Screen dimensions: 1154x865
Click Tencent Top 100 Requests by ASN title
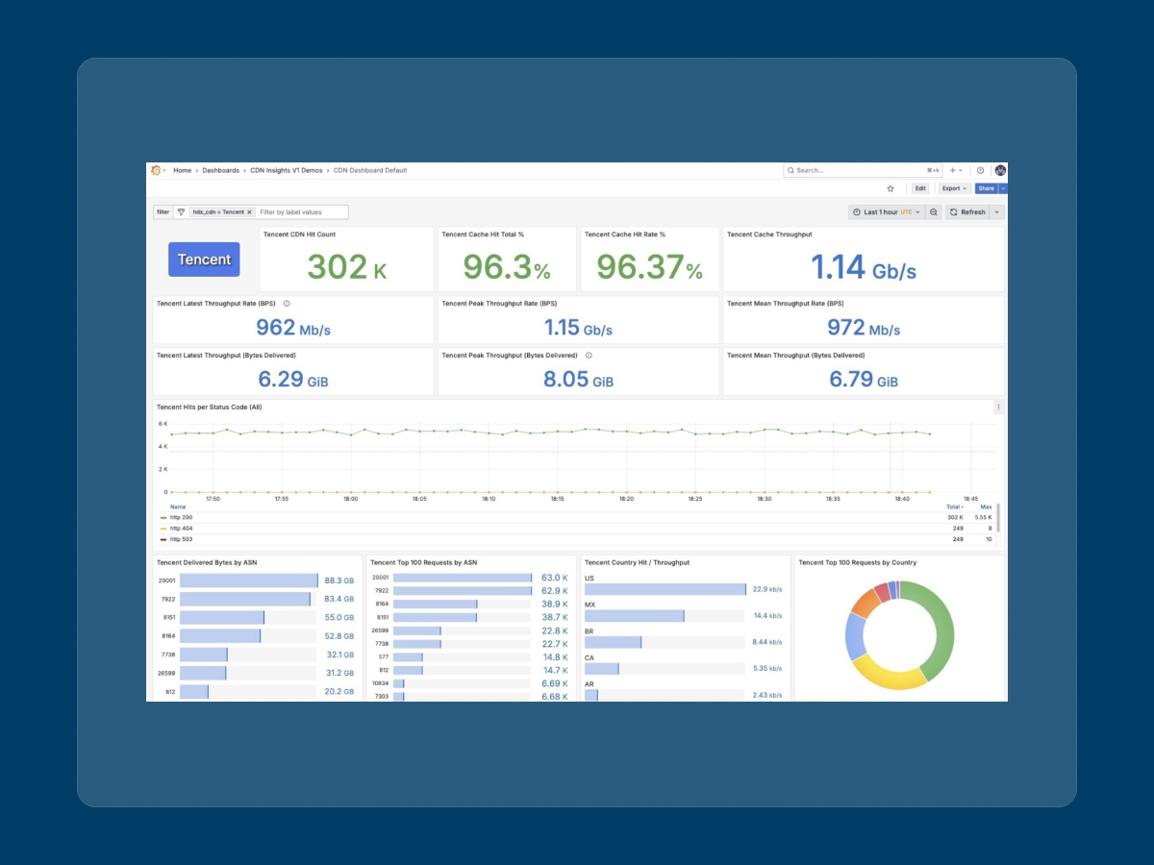coord(423,562)
